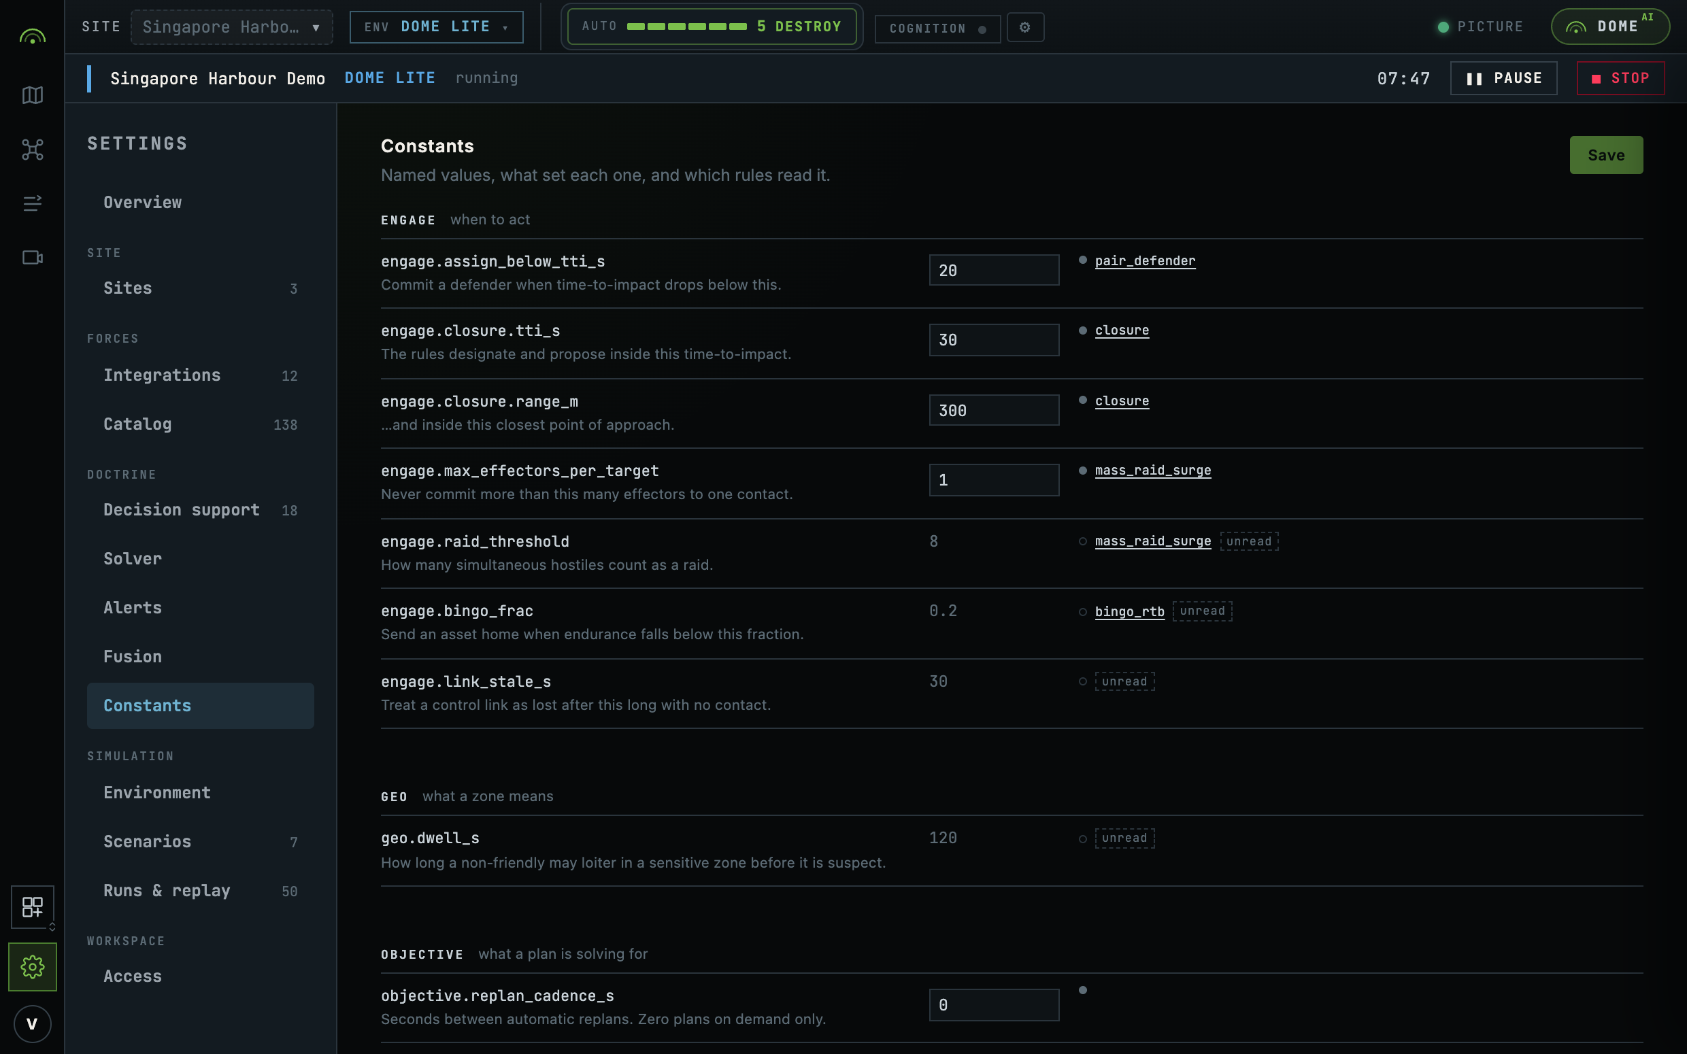Image resolution: width=1687 pixels, height=1054 pixels.
Task: Open the Scenarios settings page
Action: pyautogui.click(x=200, y=841)
